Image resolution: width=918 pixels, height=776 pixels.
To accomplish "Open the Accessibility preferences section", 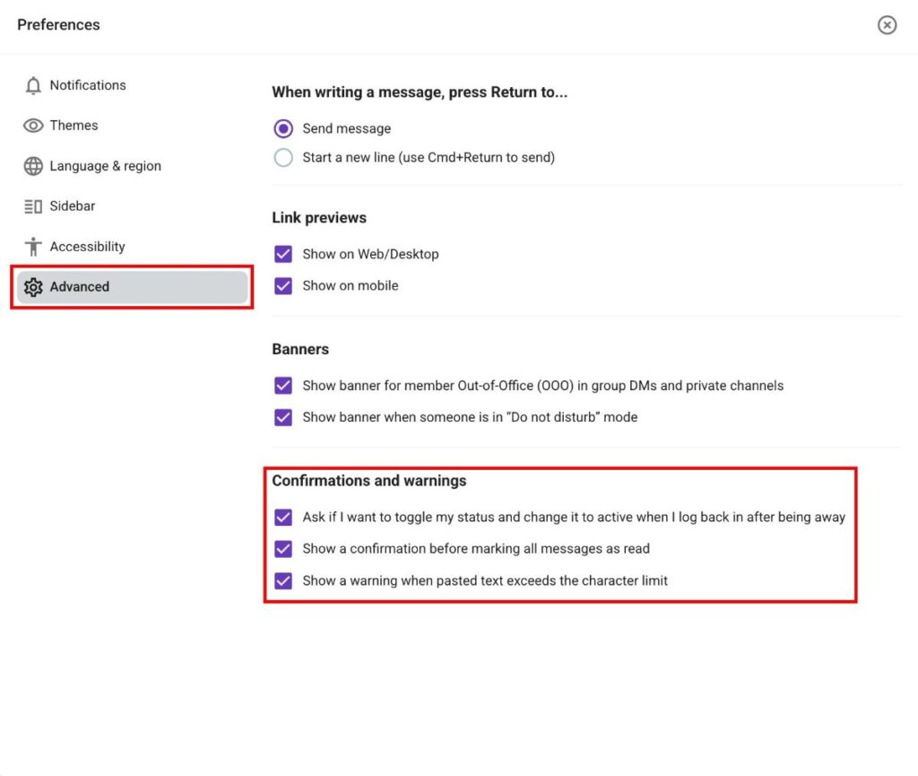I will point(87,247).
